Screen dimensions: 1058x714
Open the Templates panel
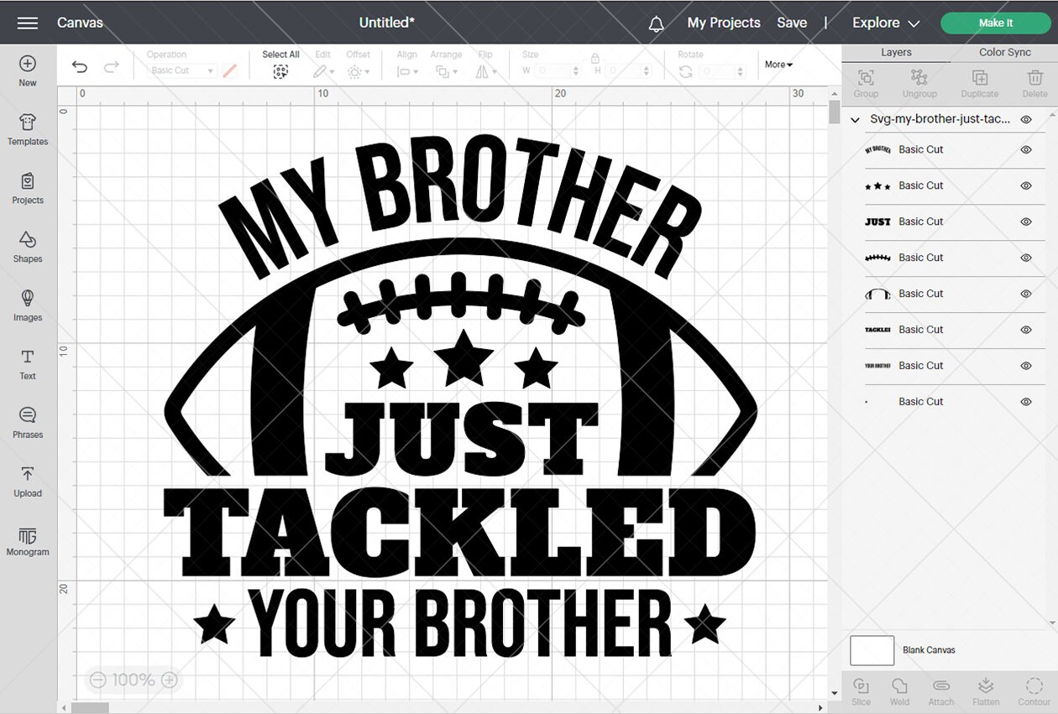pyautogui.click(x=28, y=131)
